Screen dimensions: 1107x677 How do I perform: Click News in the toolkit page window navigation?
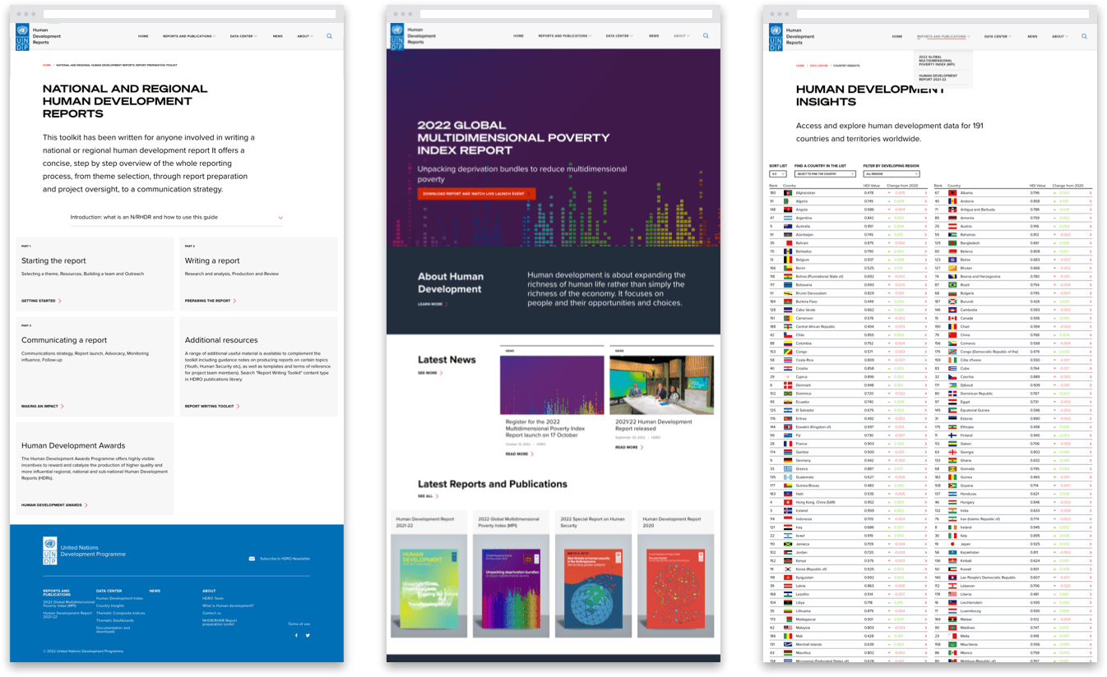coord(278,36)
